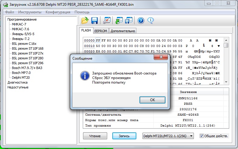
Task: Open the Конфигурация menu
Action: click(58, 12)
